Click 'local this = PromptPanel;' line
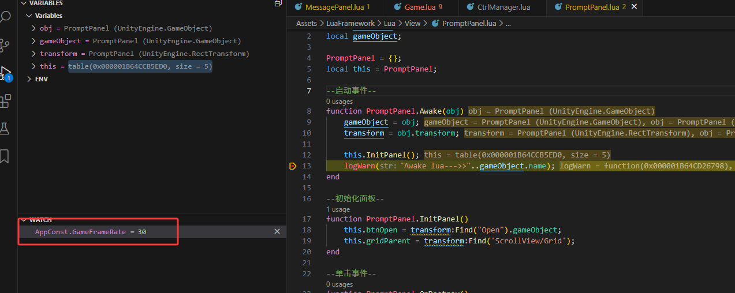 tap(382, 69)
